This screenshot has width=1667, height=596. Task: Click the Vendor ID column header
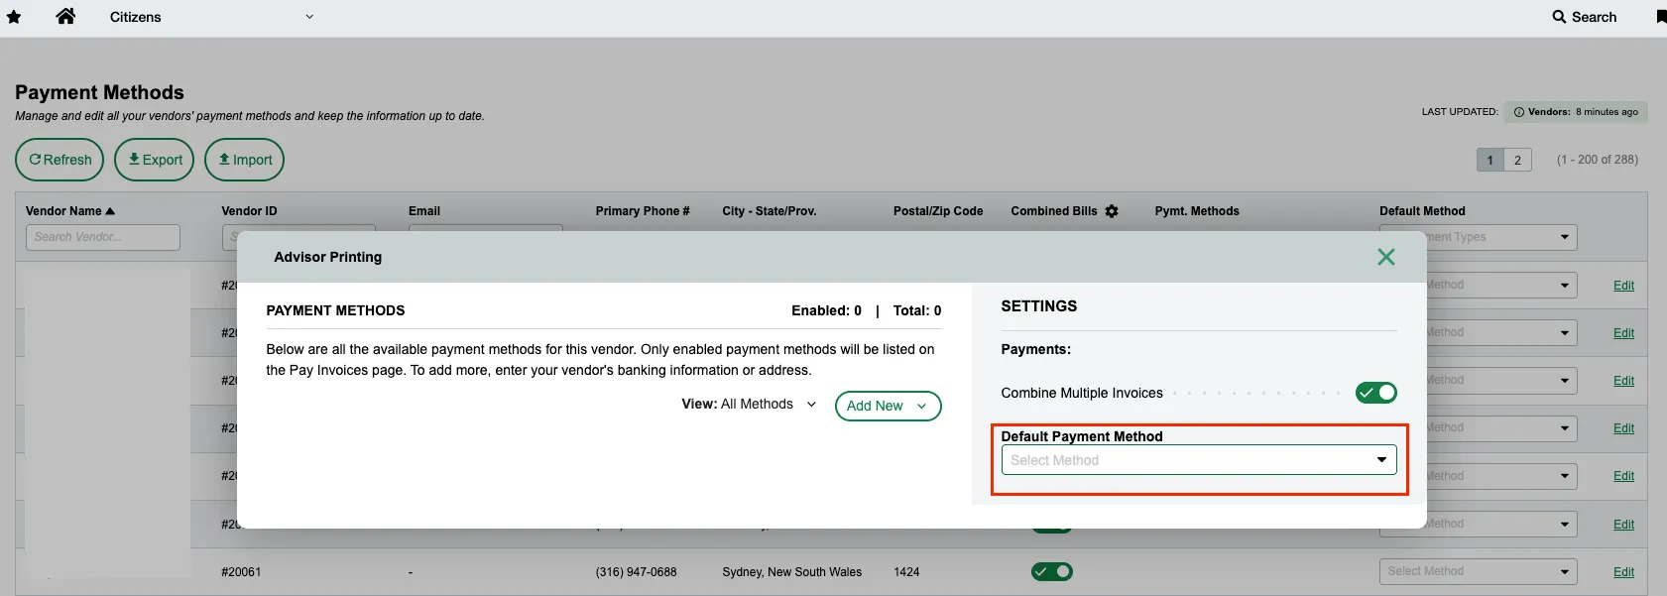249,211
